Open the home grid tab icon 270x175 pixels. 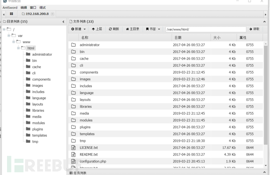point(11,14)
